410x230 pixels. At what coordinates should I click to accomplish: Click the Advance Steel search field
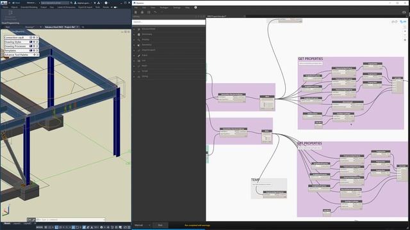click(x=54, y=3)
